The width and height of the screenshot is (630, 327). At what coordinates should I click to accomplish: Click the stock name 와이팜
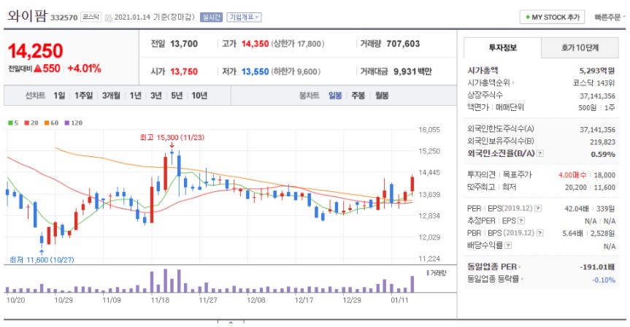[27, 17]
